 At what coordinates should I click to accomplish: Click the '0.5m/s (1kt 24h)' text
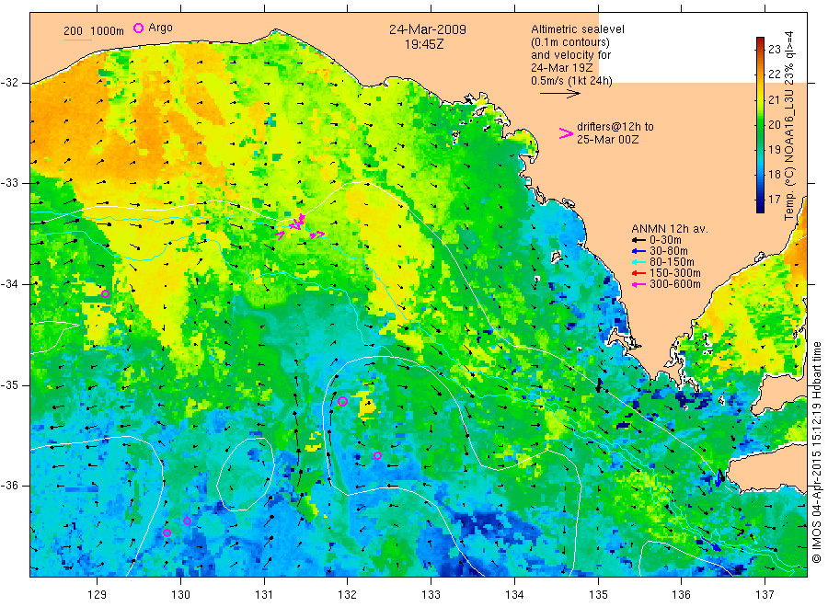coord(572,81)
